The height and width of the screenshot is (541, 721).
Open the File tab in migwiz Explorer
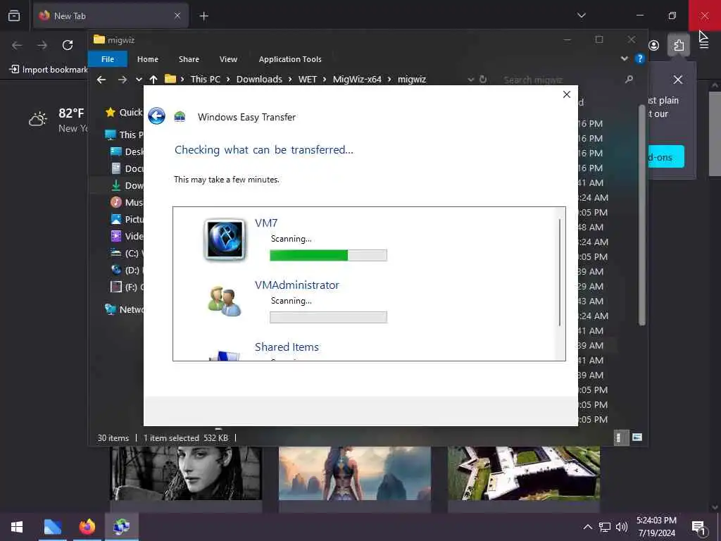coord(108,59)
